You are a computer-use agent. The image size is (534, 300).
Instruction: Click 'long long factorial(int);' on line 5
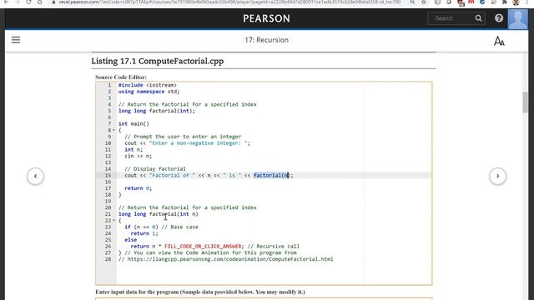[x=157, y=111]
